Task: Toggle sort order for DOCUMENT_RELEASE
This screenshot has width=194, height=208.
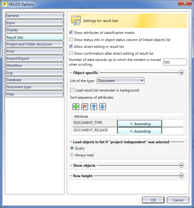Action: [x=139, y=131]
